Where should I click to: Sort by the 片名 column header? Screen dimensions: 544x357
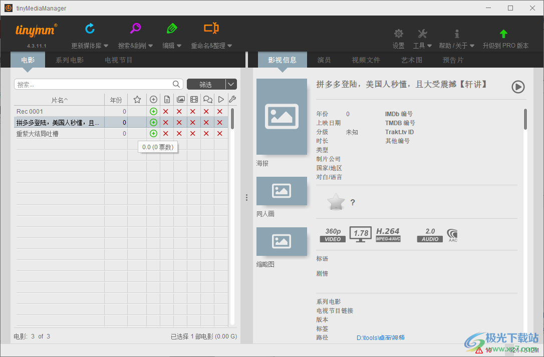point(59,100)
